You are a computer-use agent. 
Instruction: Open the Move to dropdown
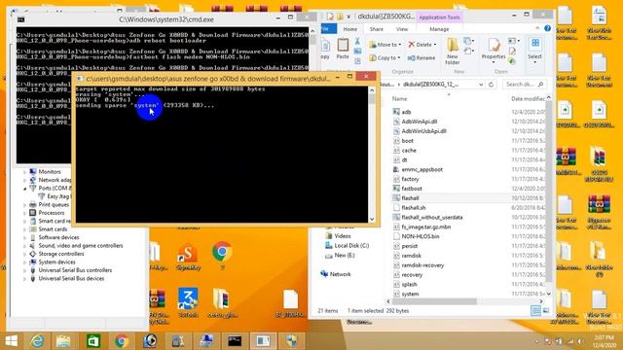point(385,45)
